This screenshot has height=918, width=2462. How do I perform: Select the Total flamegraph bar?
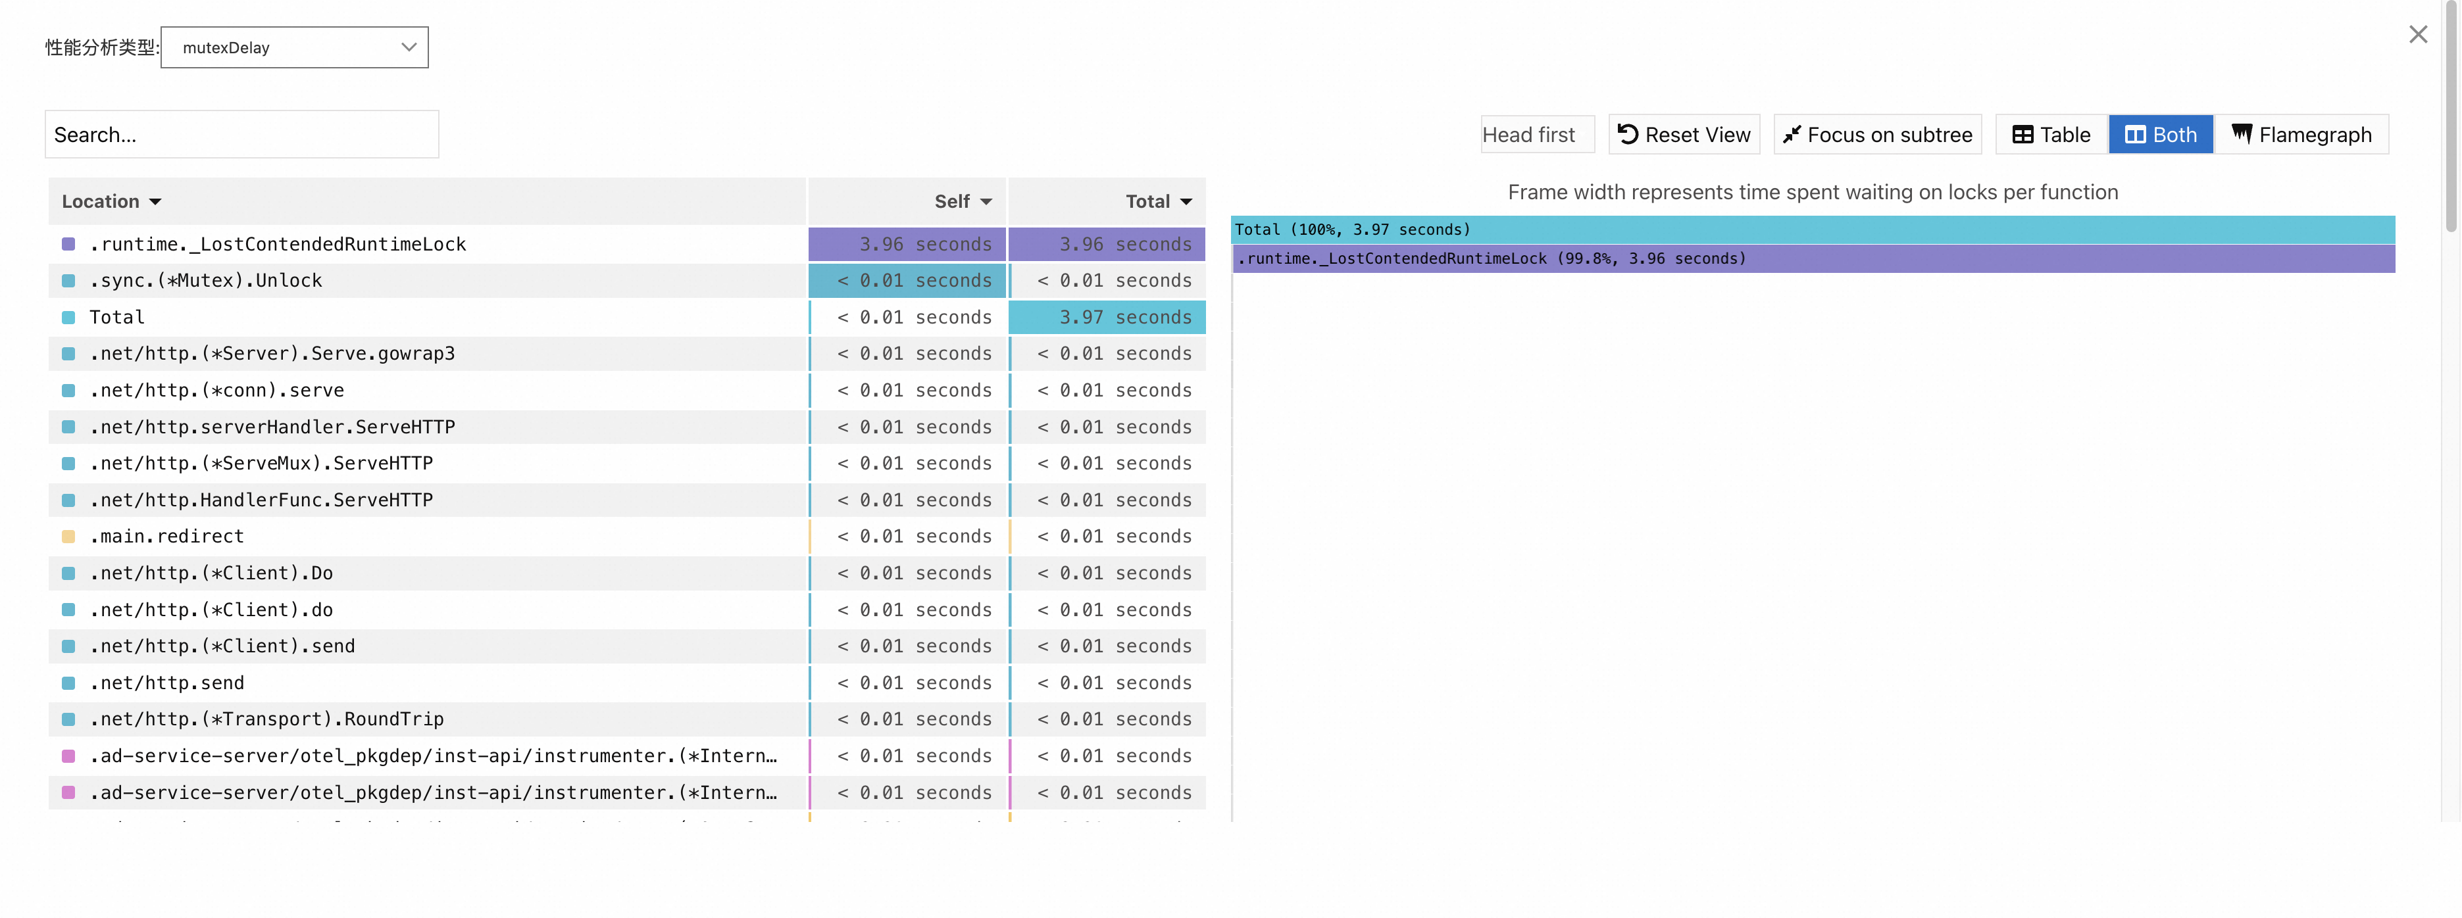pyautogui.click(x=1811, y=229)
